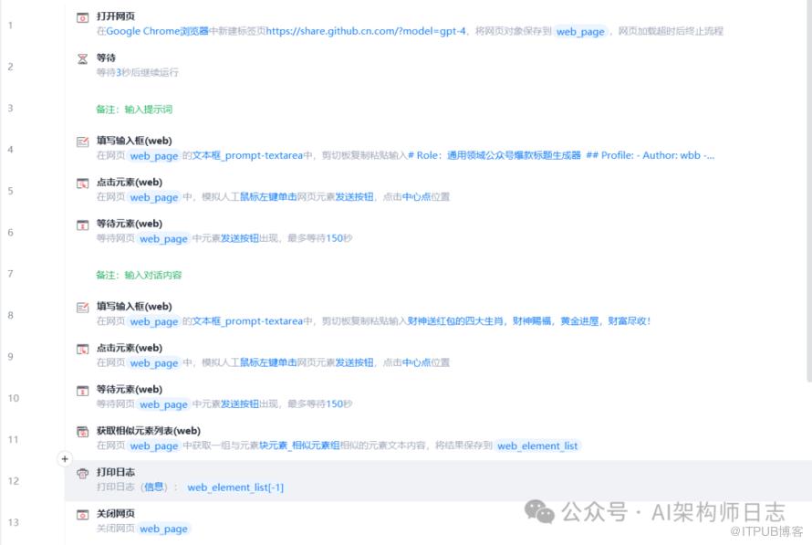Click web_page variable in step 9
Image resolution: width=812 pixels, height=545 pixels.
pyautogui.click(x=154, y=362)
